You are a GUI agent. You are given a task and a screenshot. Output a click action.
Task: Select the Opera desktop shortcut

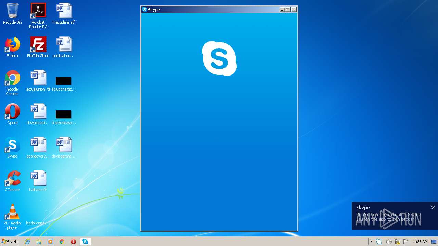(x=12, y=114)
